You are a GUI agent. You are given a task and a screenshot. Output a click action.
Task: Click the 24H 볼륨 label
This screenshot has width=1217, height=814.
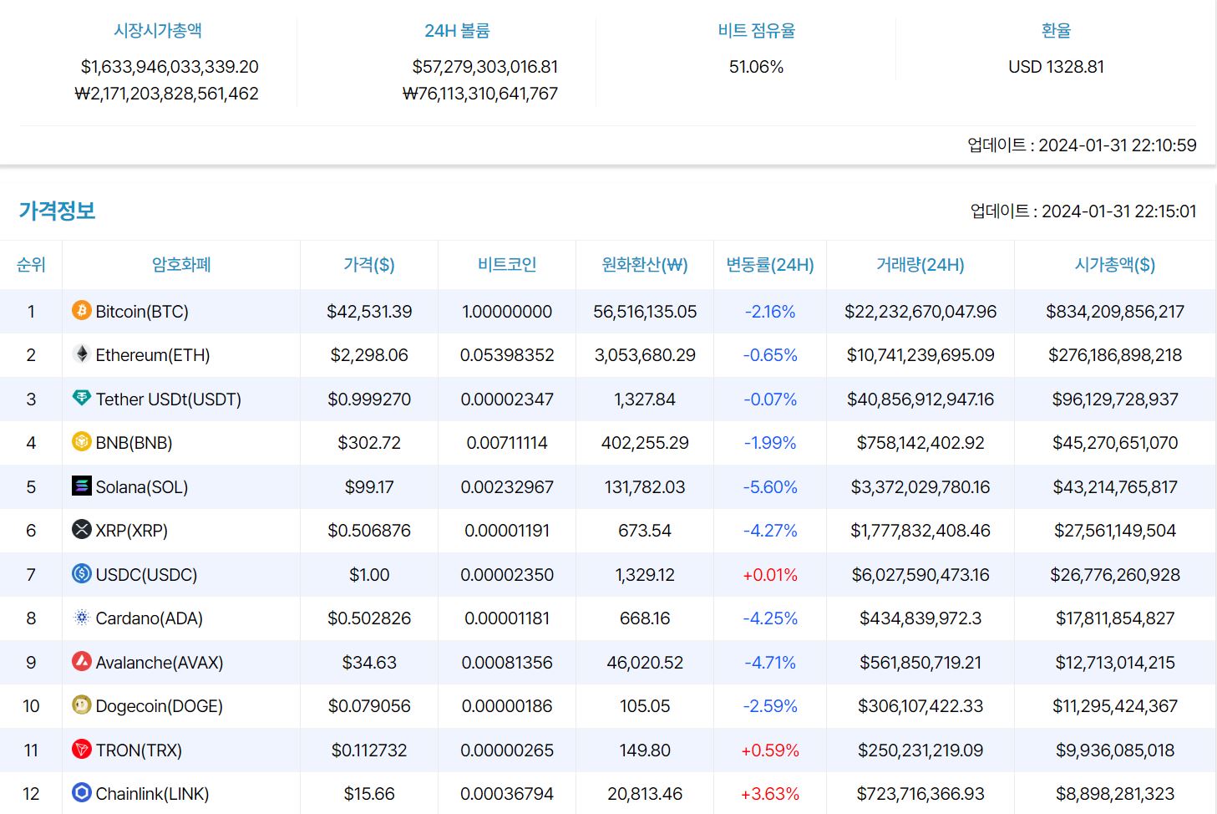[x=457, y=31]
